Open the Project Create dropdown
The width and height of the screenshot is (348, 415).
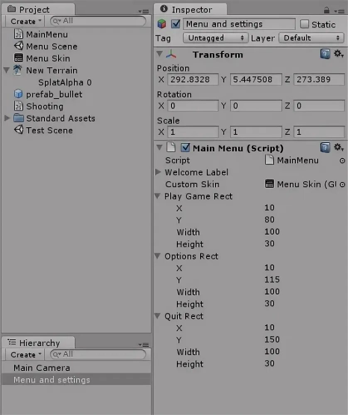pos(26,21)
